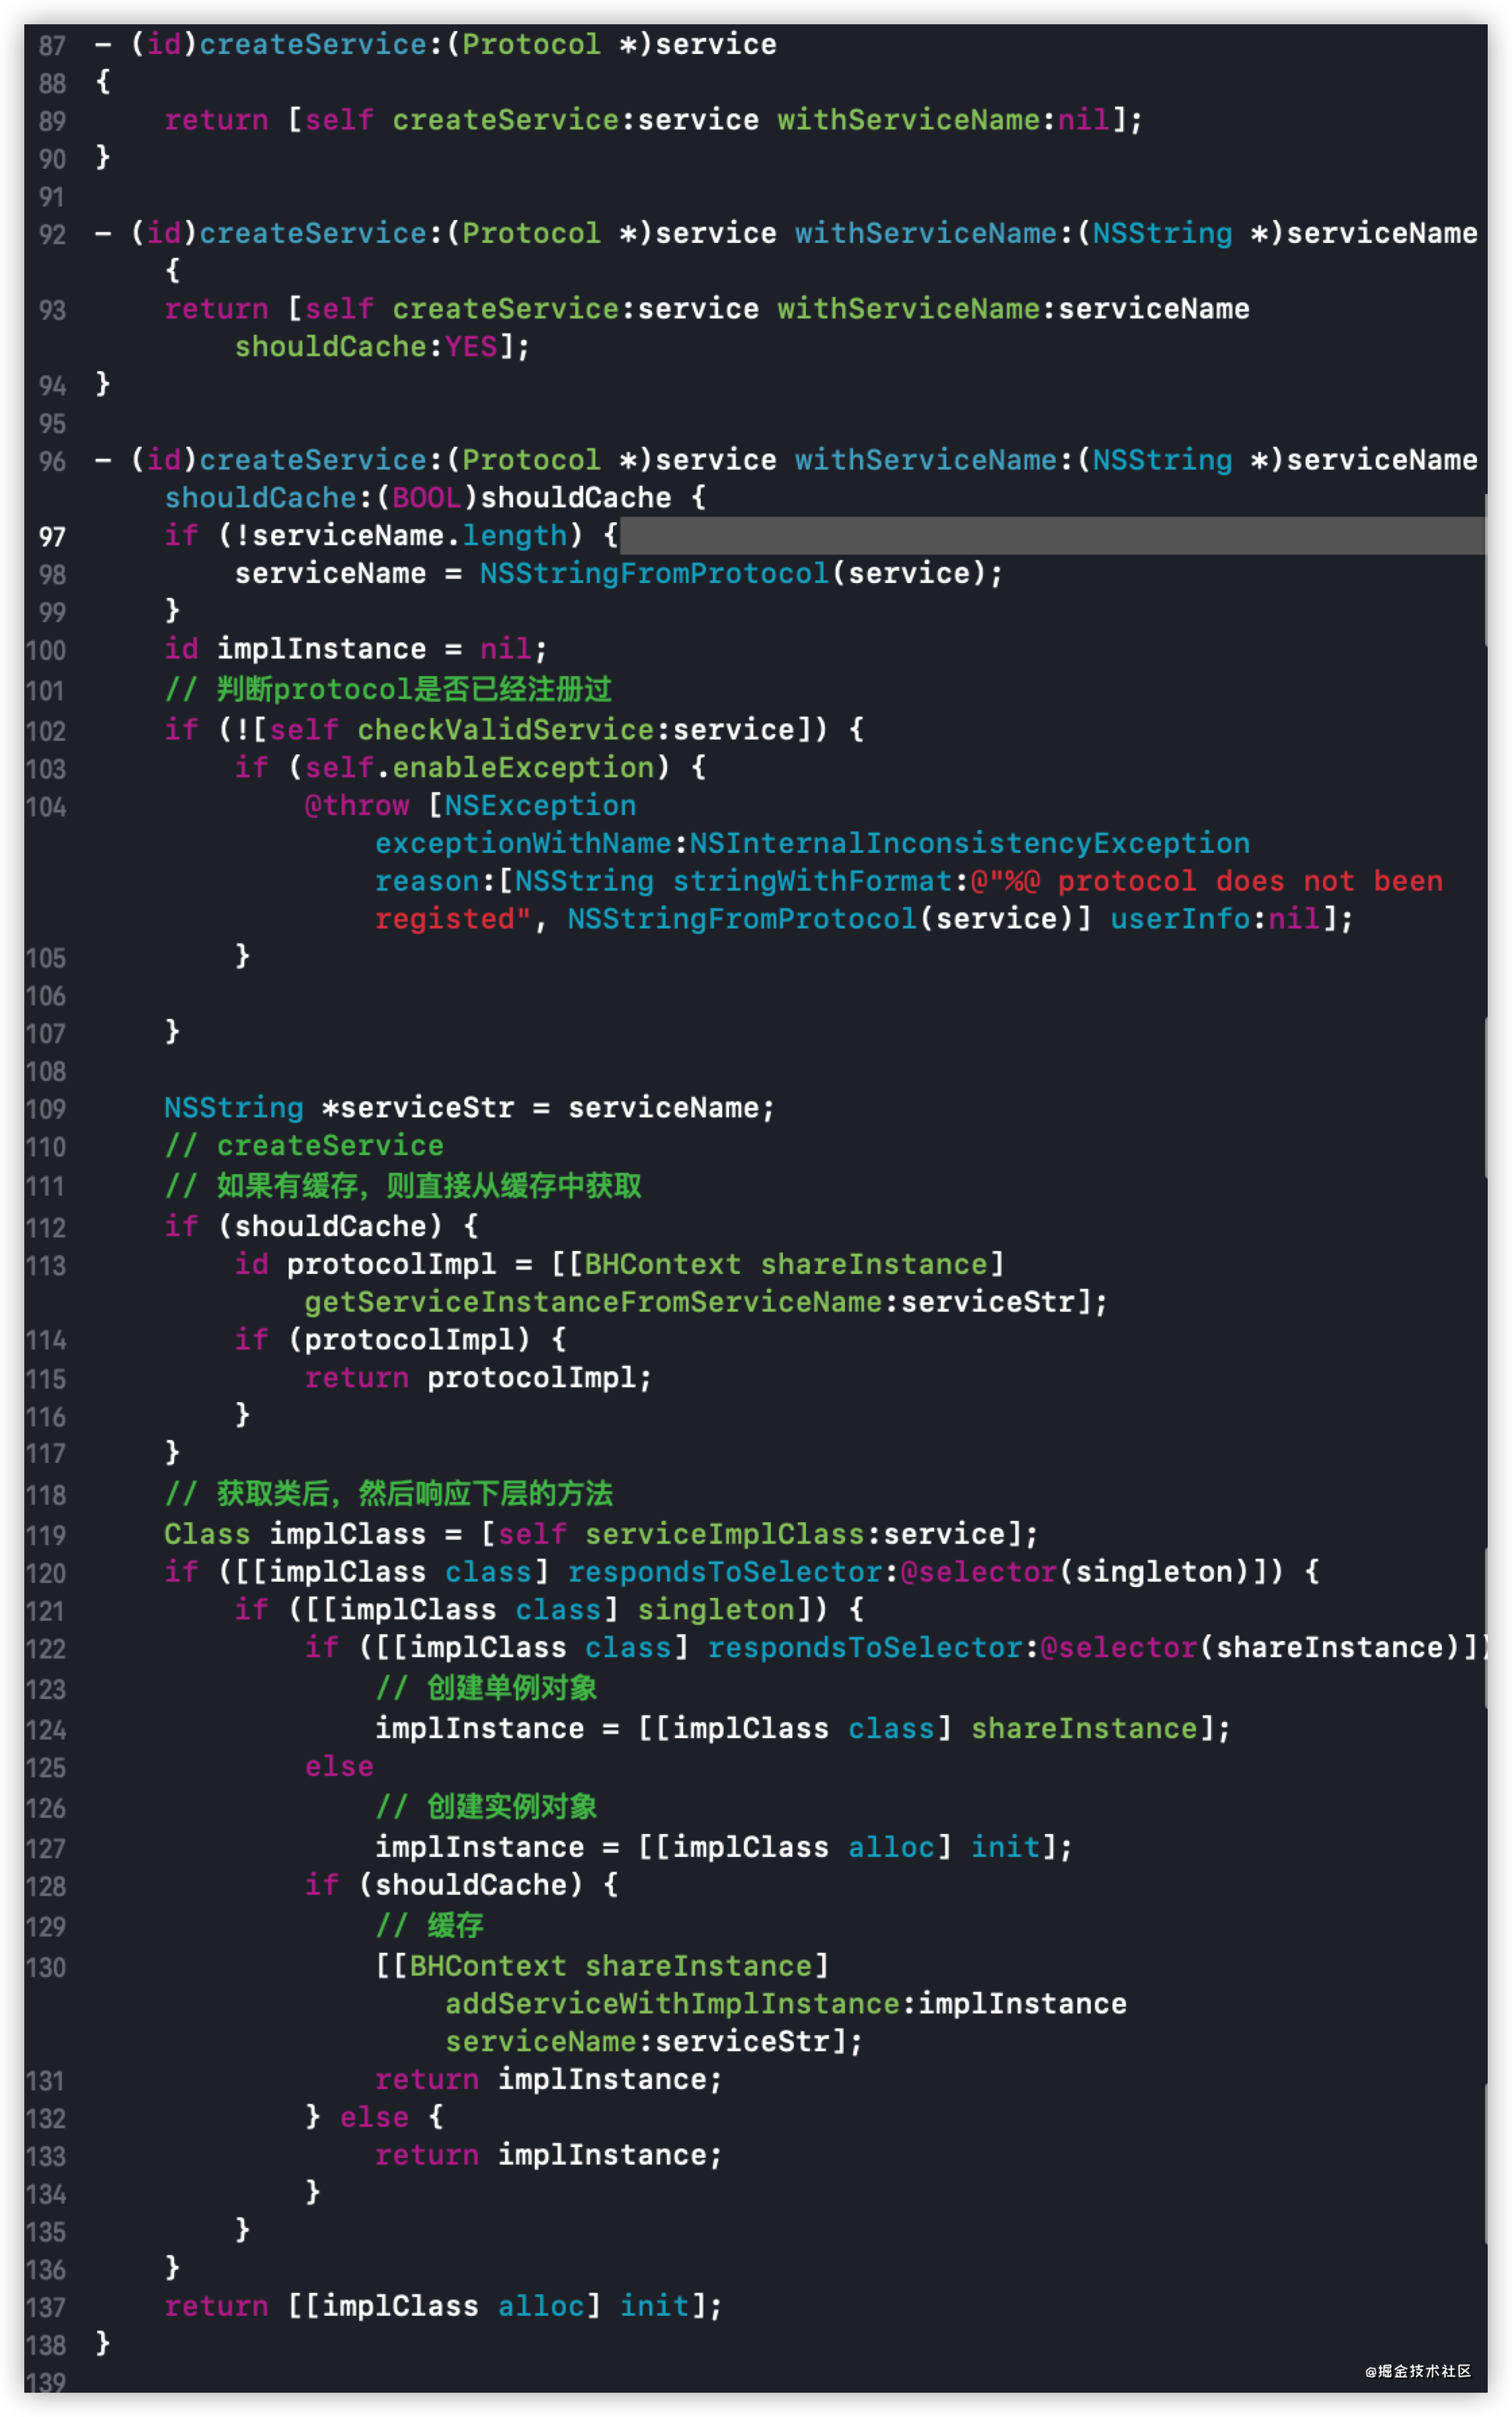Screen dimensions: 1512x2417
Task: Click the enableException property
Action: [x=524, y=767]
